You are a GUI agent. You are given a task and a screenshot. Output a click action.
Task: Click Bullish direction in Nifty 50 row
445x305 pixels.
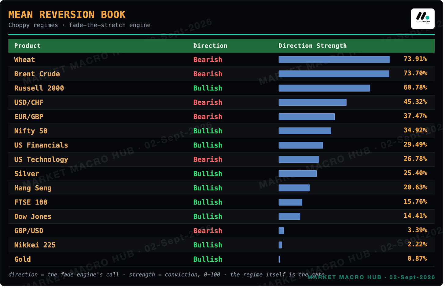pyautogui.click(x=208, y=131)
